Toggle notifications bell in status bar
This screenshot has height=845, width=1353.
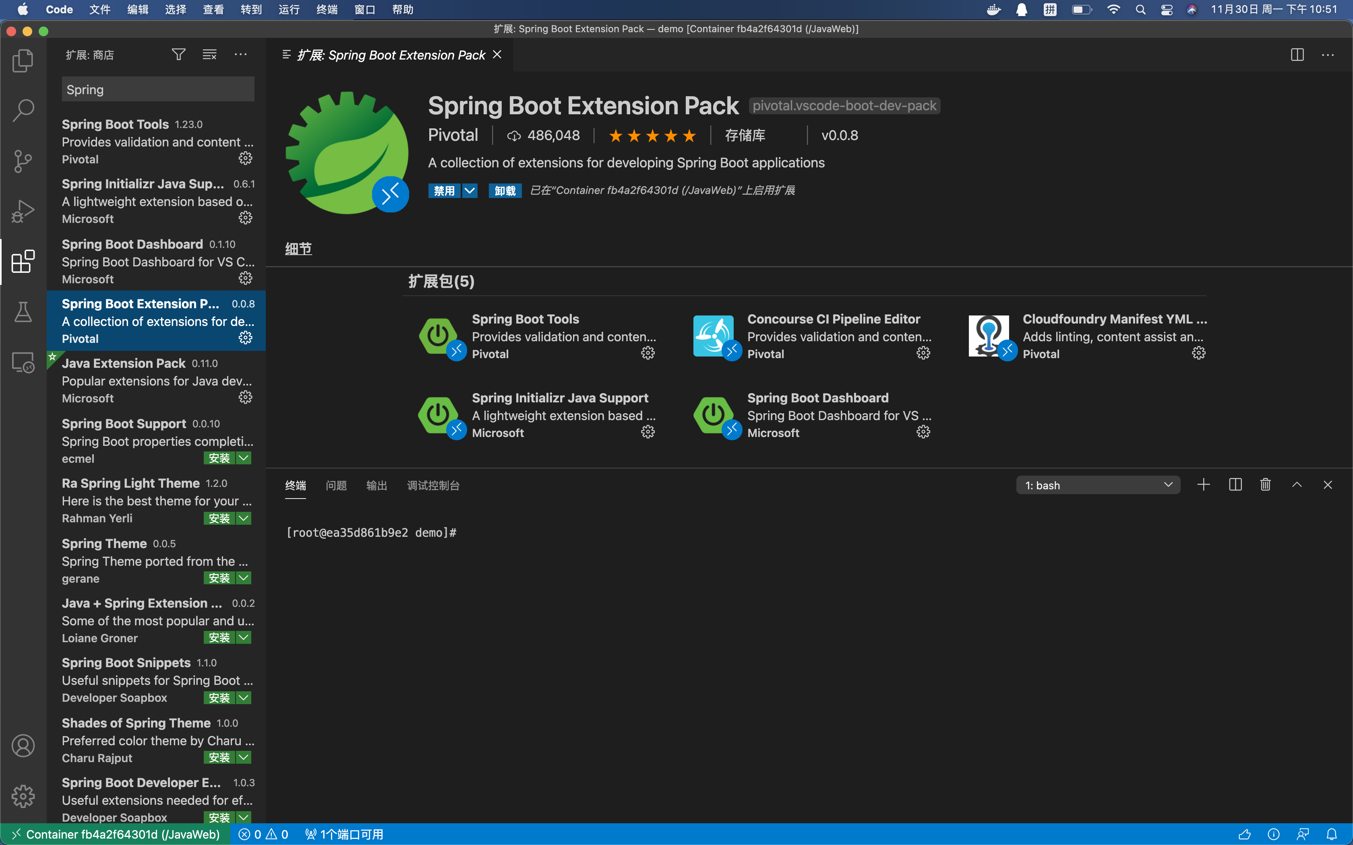pyautogui.click(x=1332, y=834)
